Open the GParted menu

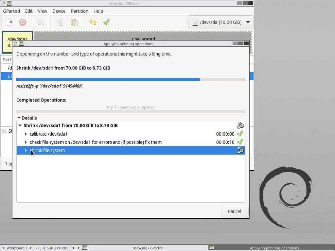tap(11, 11)
